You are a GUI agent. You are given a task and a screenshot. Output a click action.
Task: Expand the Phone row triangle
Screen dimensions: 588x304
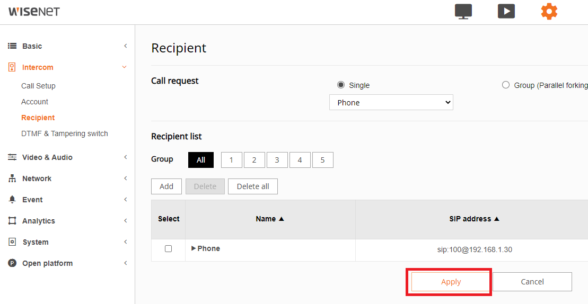pos(194,248)
